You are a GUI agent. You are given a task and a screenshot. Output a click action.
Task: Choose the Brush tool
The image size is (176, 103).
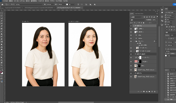[2, 31]
